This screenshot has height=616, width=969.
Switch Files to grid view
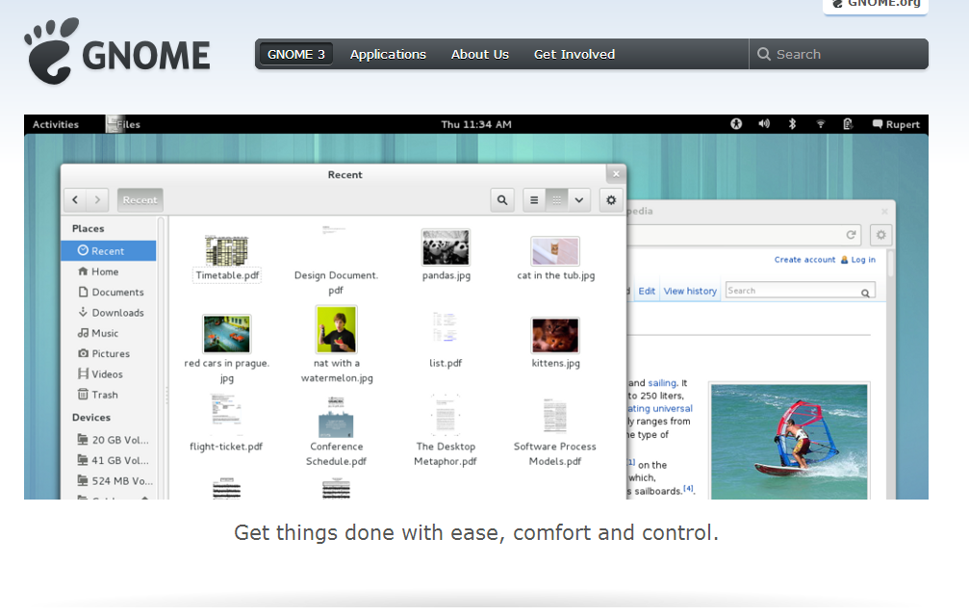(557, 200)
